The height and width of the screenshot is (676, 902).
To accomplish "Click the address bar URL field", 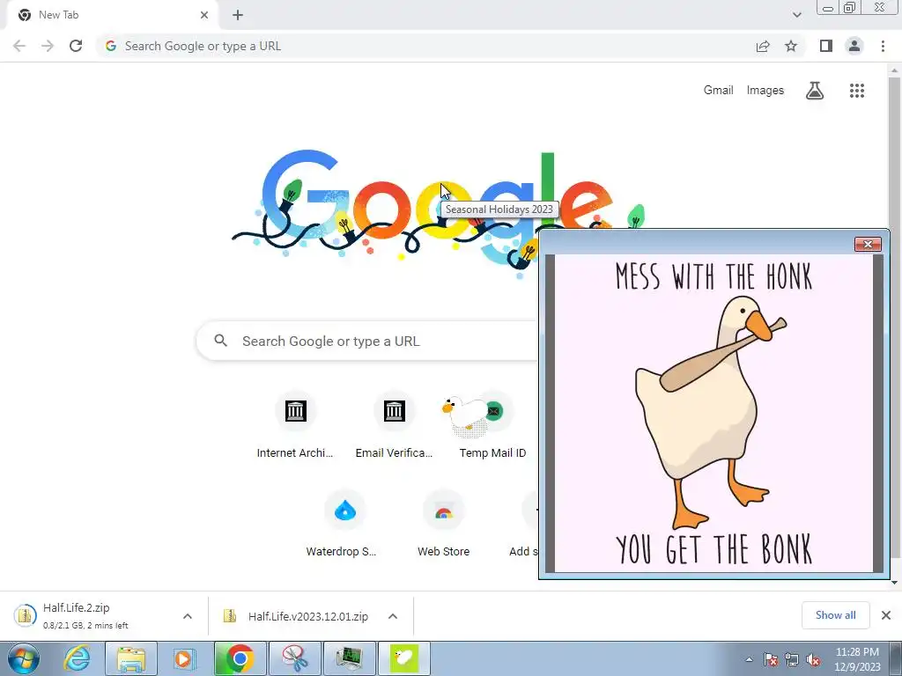I will [425, 46].
